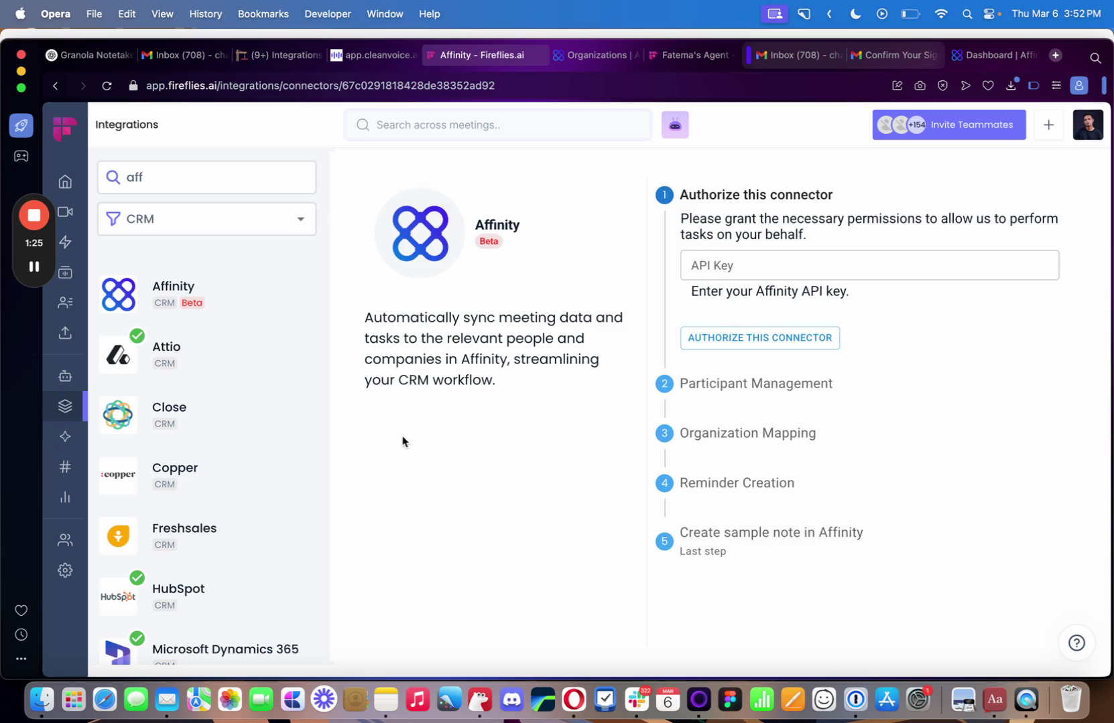This screenshot has width=1114, height=723.
Task: Open Settings gear in Fireflies sidebar
Action: 65,570
